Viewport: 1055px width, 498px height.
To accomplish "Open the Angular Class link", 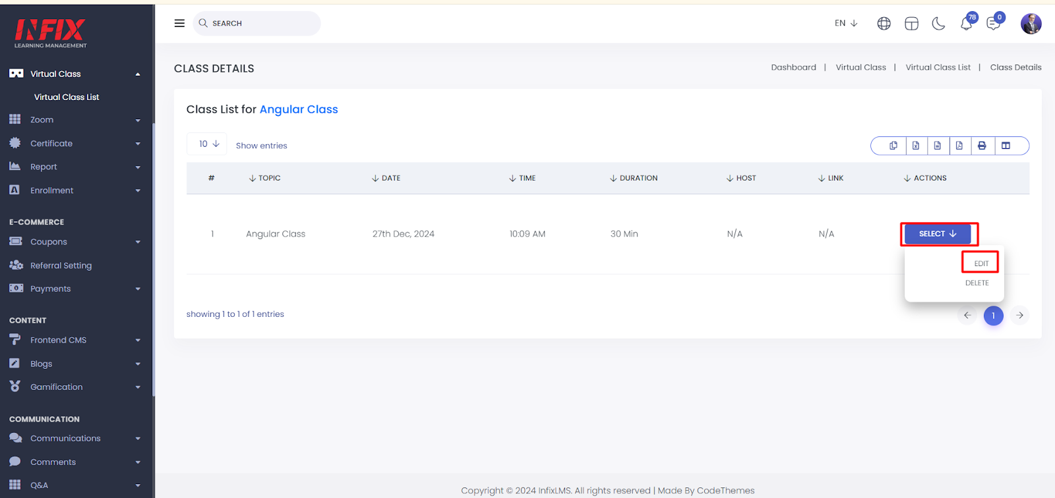I will tap(299, 109).
